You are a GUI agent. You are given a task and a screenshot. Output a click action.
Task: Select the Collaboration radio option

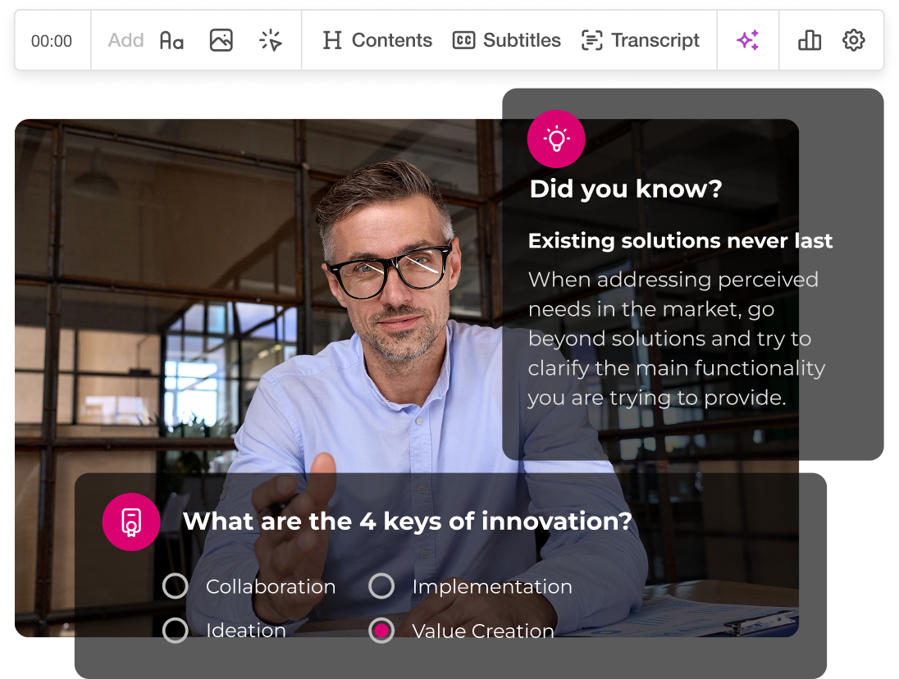click(176, 586)
